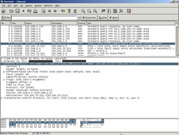This screenshot has height=135, width=179.
Task: Sort by the Time column header
Action: pos(17,23)
